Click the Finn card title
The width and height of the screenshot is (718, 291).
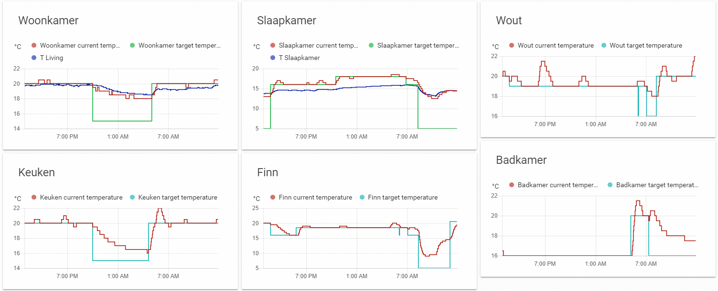[x=268, y=172]
